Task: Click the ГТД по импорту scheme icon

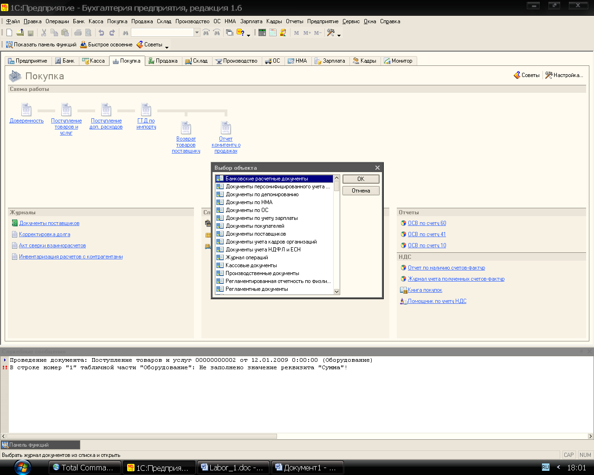Action: [146, 110]
